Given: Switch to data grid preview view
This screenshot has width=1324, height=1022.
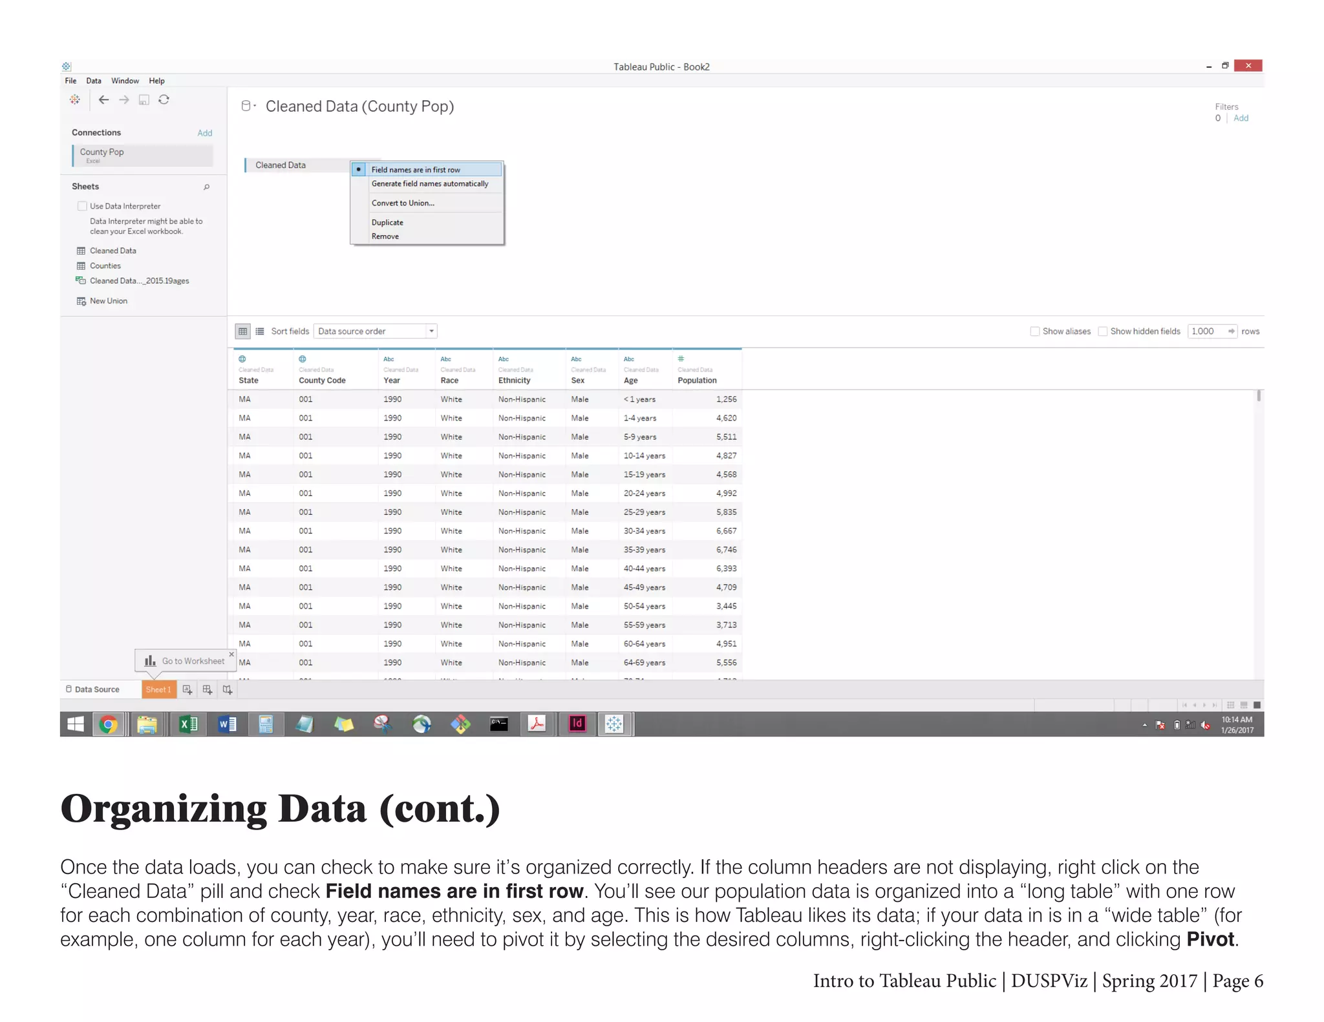Looking at the screenshot, I should click(242, 331).
